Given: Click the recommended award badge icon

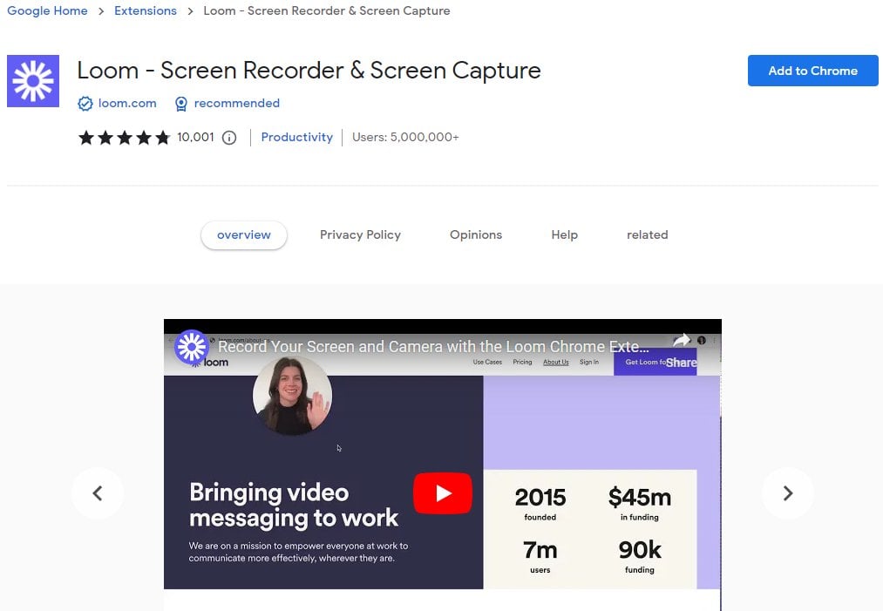Looking at the screenshot, I should pyautogui.click(x=180, y=104).
